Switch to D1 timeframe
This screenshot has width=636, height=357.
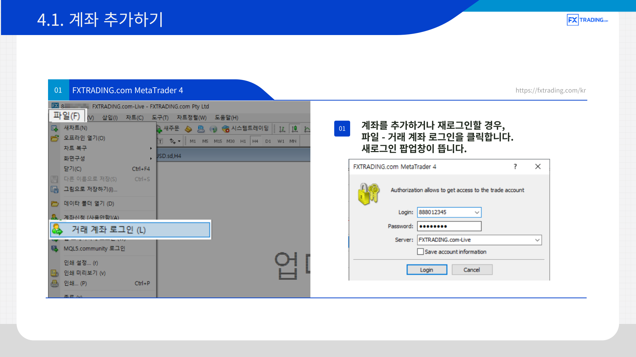point(268,141)
